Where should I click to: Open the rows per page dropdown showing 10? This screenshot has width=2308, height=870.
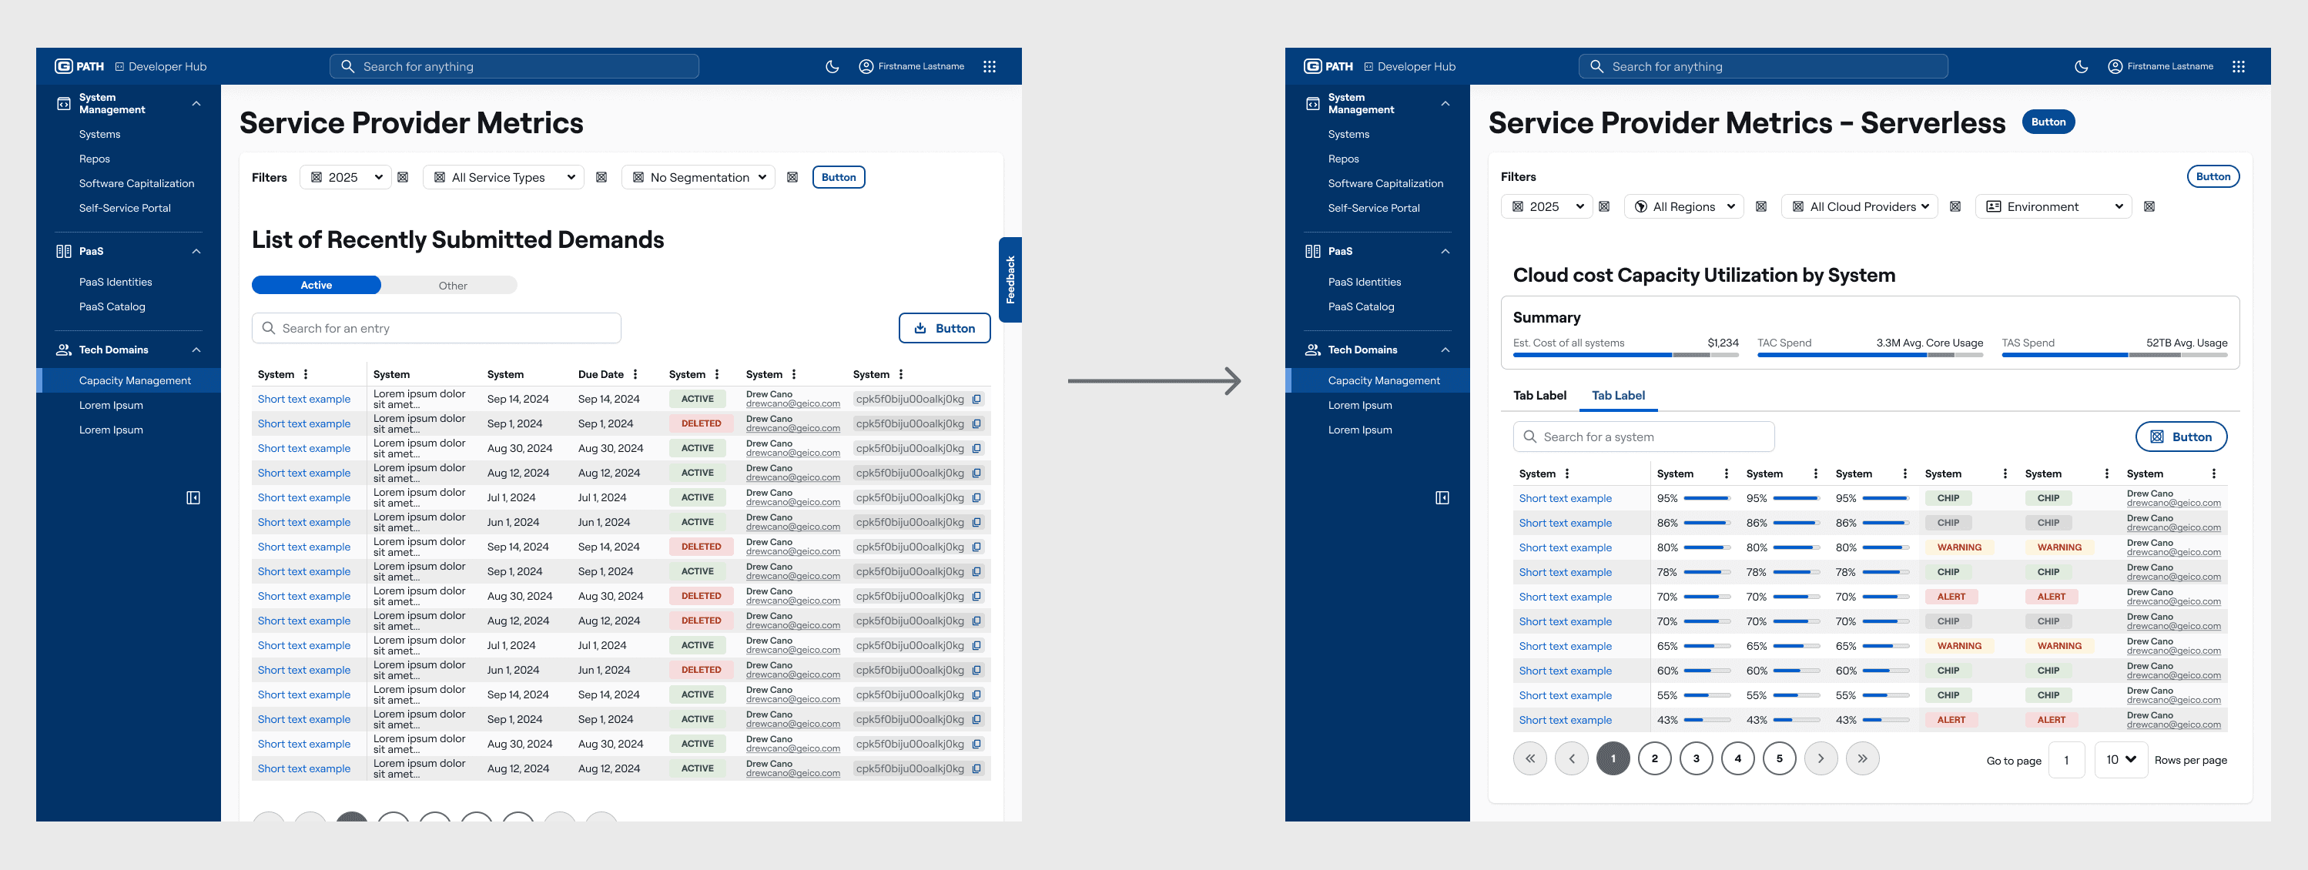(2120, 760)
